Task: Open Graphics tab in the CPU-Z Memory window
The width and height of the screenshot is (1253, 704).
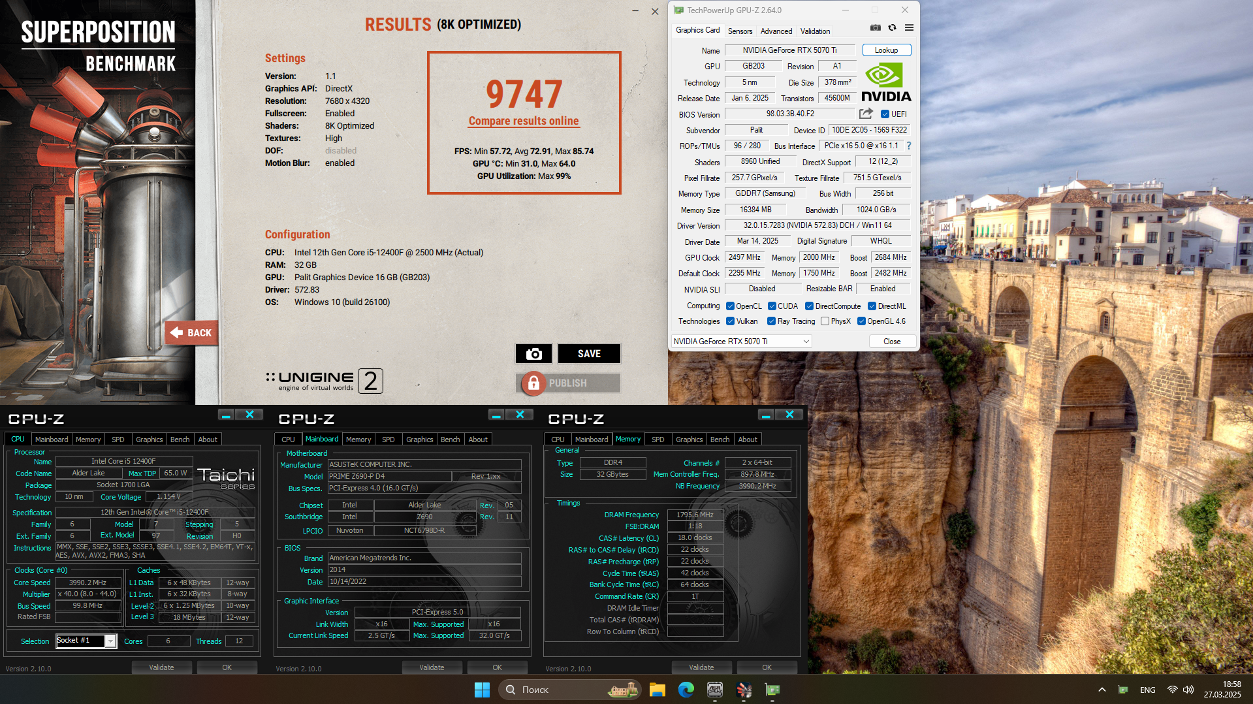Action: pyautogui.click(x=689, y=440)
